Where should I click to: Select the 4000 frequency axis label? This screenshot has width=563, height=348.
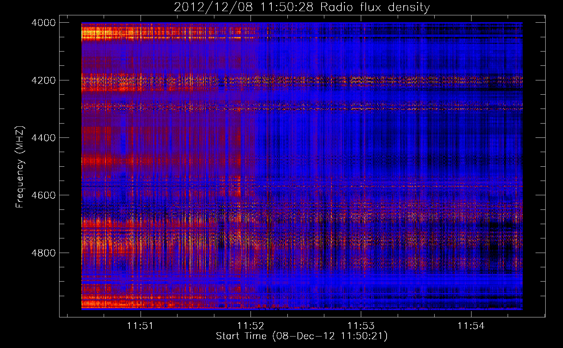[x=43, y=23]
